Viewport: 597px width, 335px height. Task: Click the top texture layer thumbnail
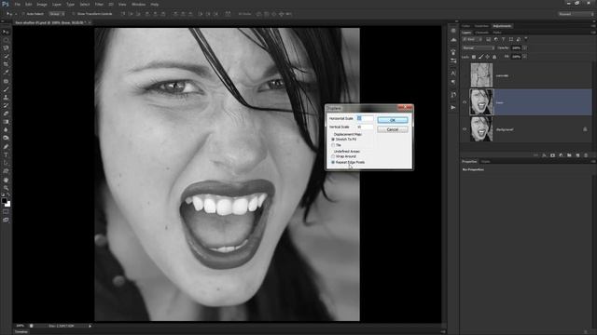(x=481, y=75)
